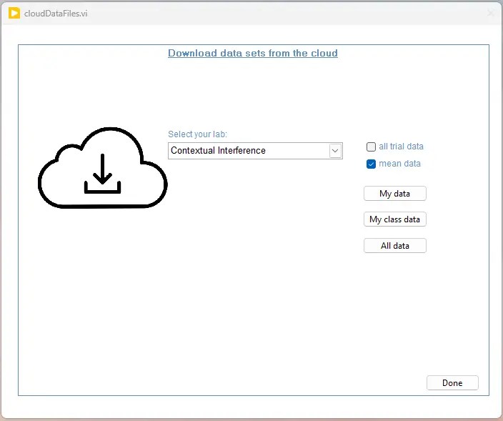Click the Done button

point(452,383)
